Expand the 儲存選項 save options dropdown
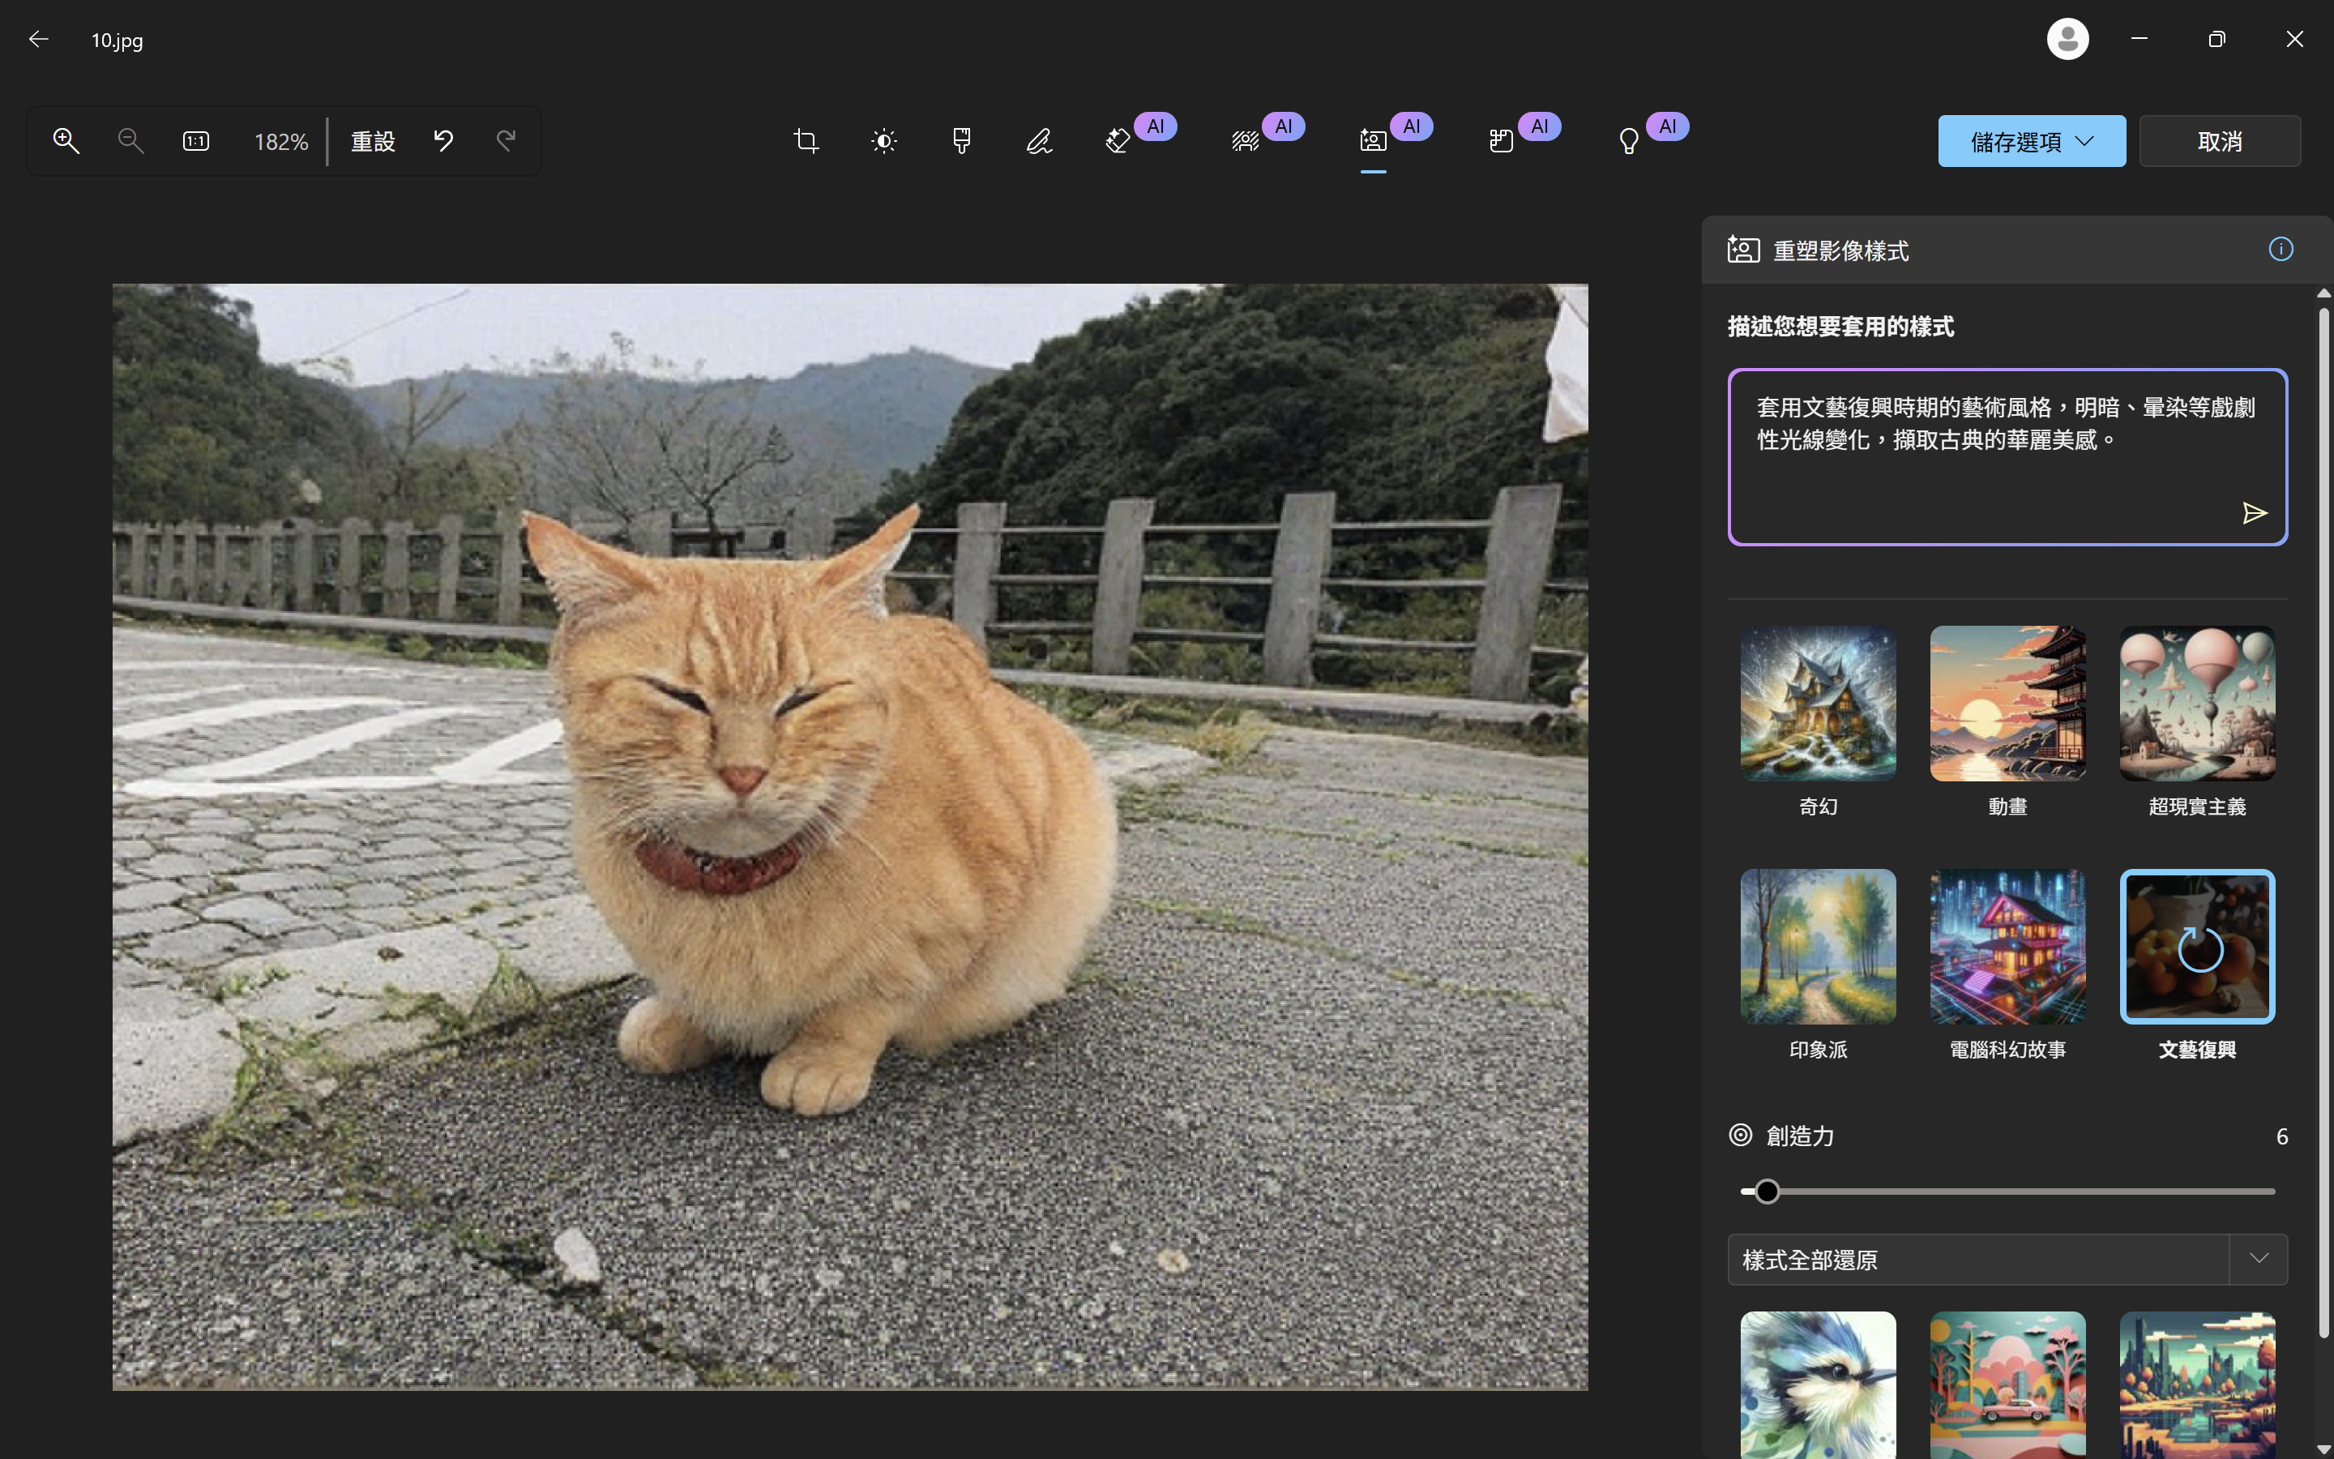The image size is (2334, 1459). point(2031,141)
